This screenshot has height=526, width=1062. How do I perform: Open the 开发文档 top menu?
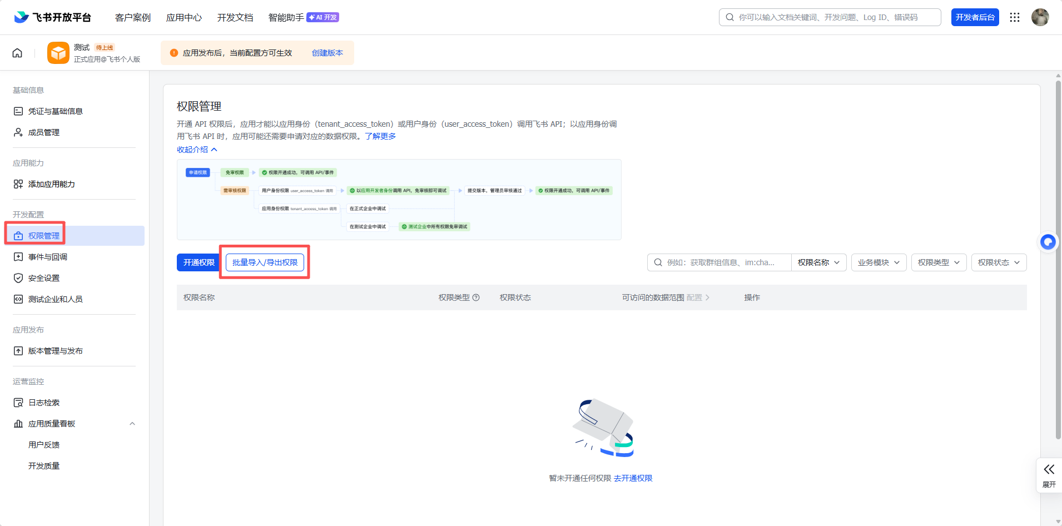click(235, 17)
